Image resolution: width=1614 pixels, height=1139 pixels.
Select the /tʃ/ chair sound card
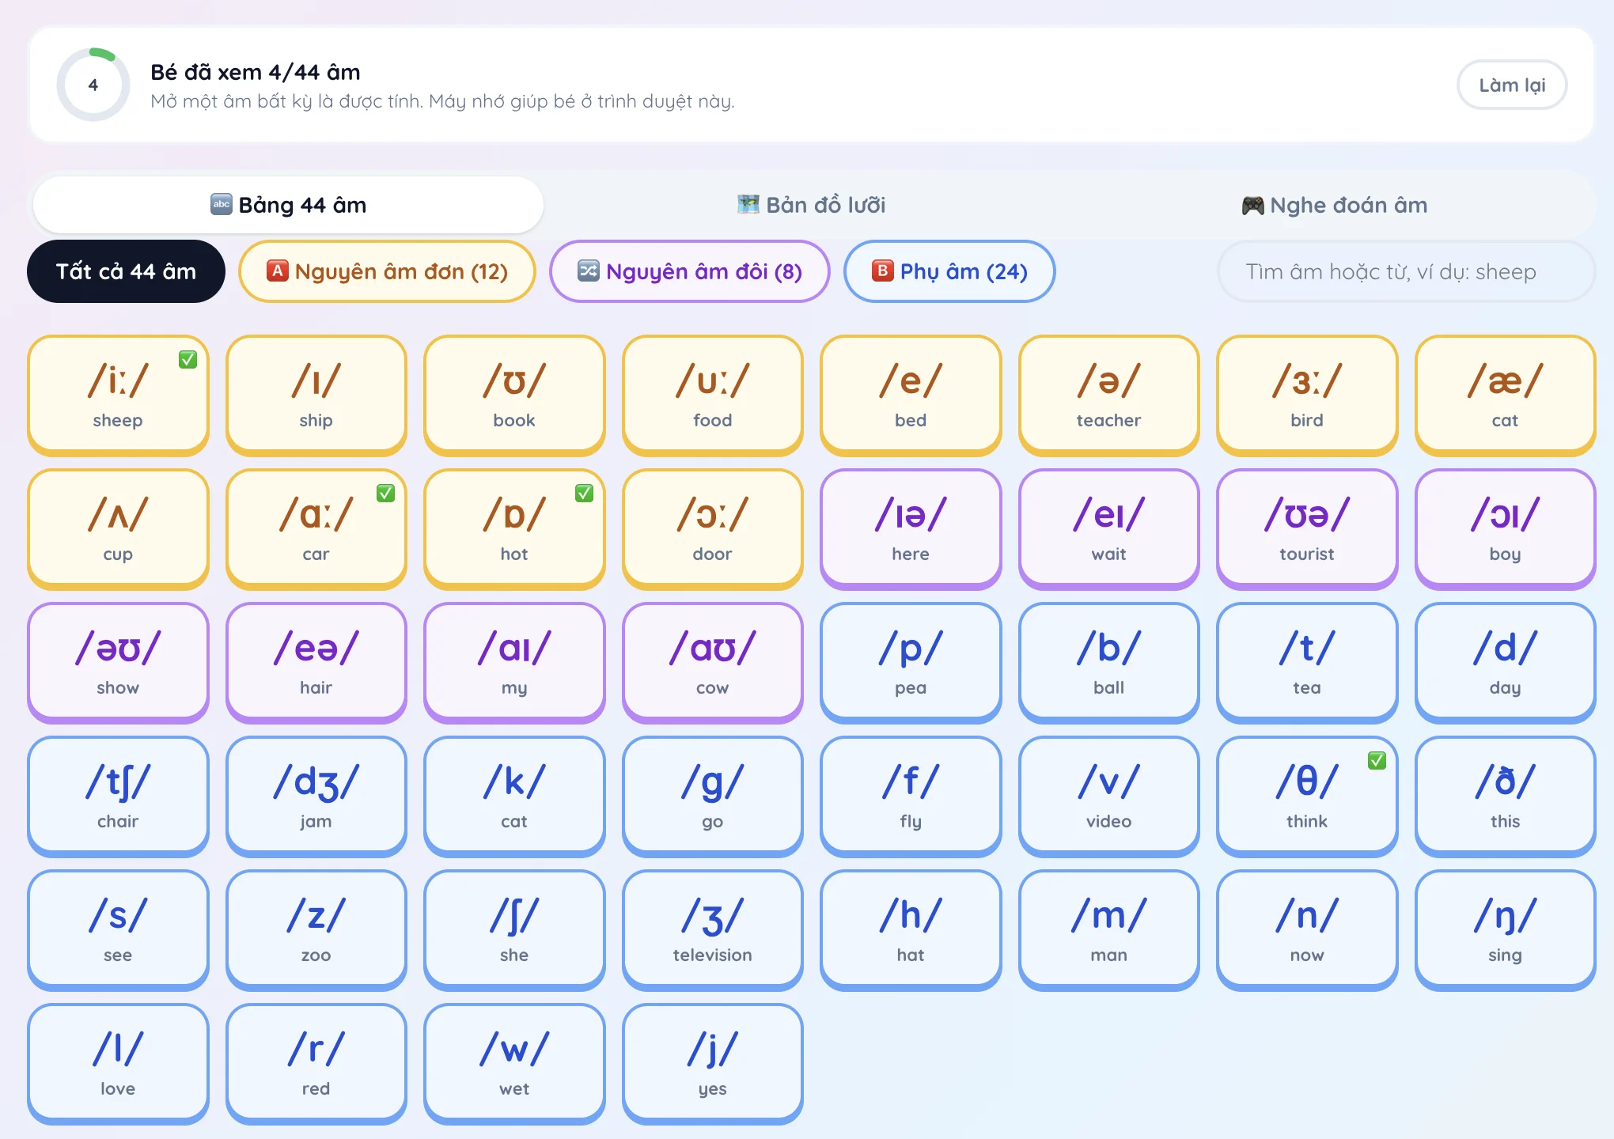click(x=118, y=796)
